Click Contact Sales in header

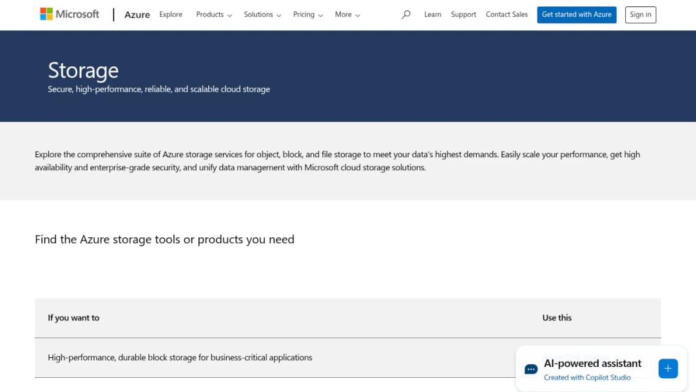507,14
